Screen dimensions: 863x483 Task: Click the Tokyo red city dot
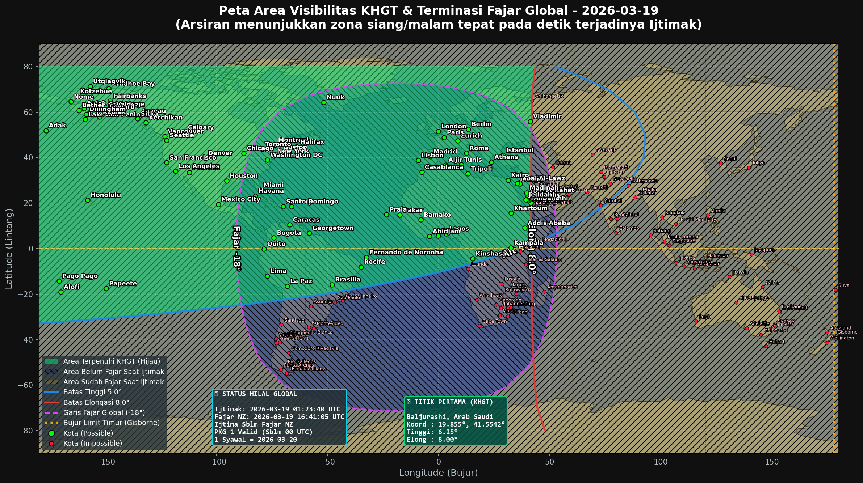(x=749, y=168)
